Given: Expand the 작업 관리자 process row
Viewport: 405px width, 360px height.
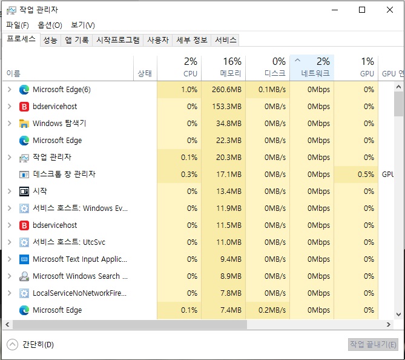Looking at the screenshot, I should pyautogui.click(x=10, y=158).
